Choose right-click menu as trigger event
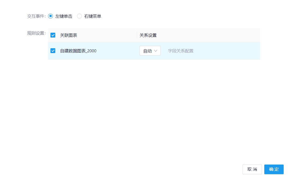The height and width of the screenshot is (175, 289). [79, 16]
